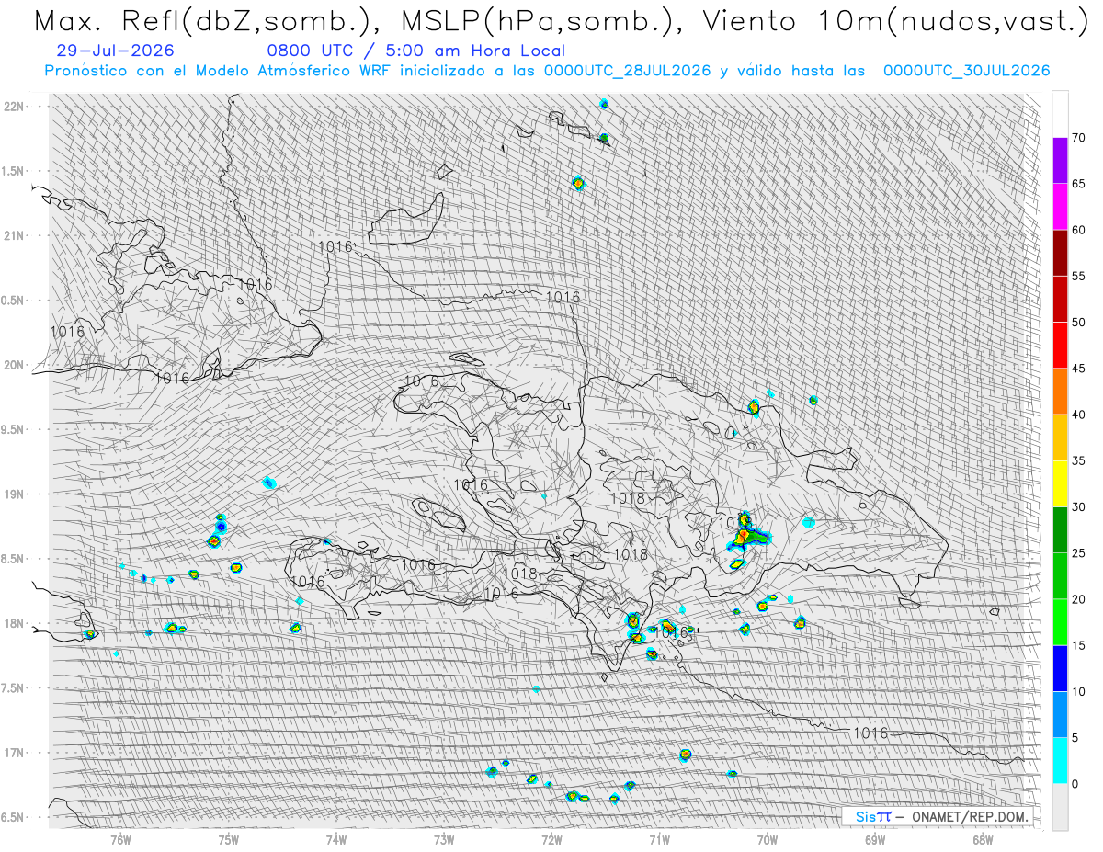1103x852 pixels.
Task: Select the '72W' longitude label
Action: coord(551,838)
